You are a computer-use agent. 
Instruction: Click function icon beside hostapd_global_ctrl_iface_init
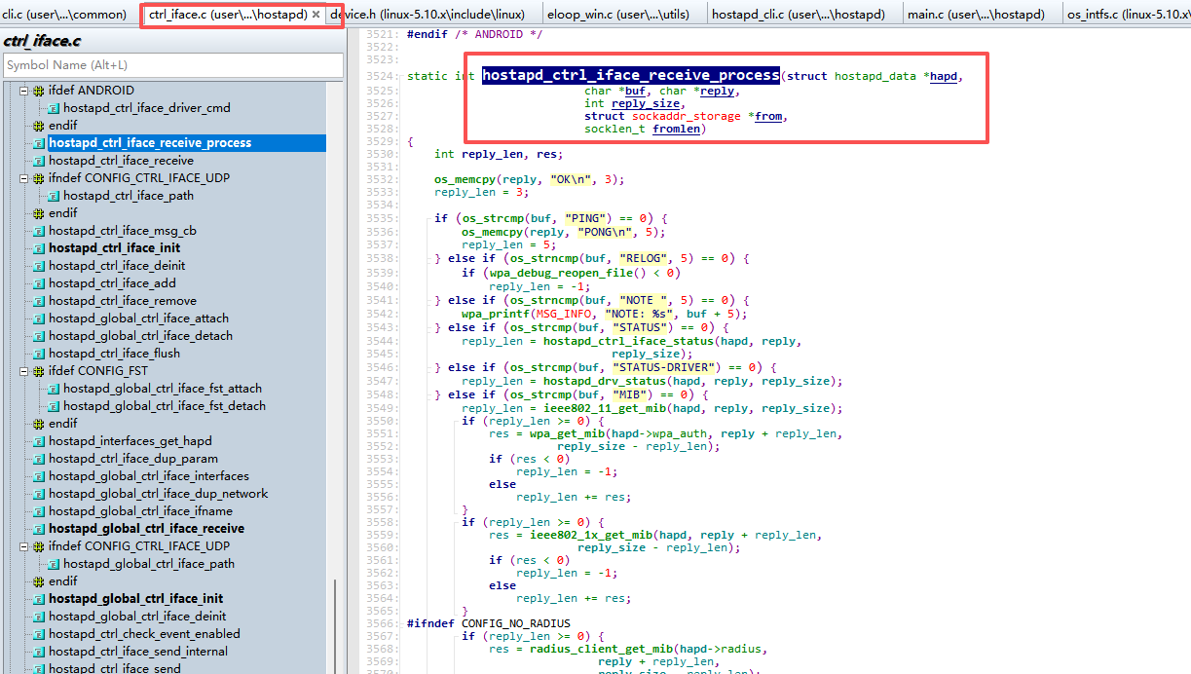click(39, 599)
